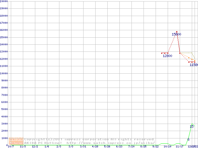Click the 10/7 date on x-axis

point(11,147)
